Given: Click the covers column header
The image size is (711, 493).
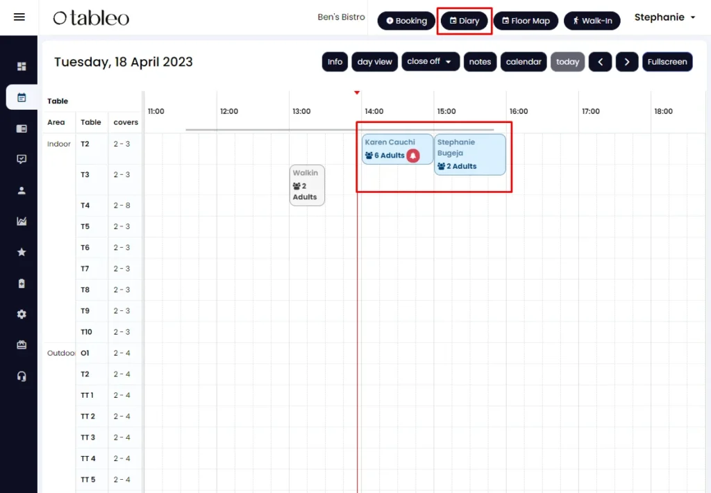Looking at the screenshot, I should point(126,122).
